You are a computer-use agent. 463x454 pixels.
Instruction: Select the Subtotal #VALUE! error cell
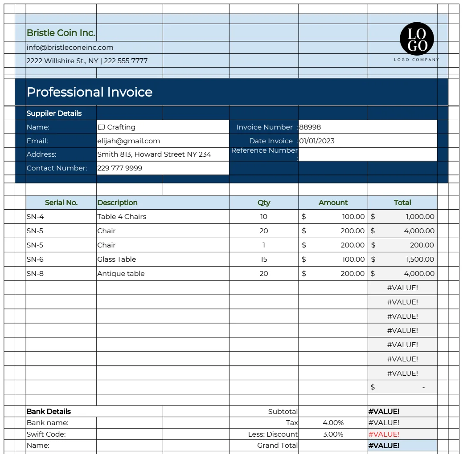(402, 412)
